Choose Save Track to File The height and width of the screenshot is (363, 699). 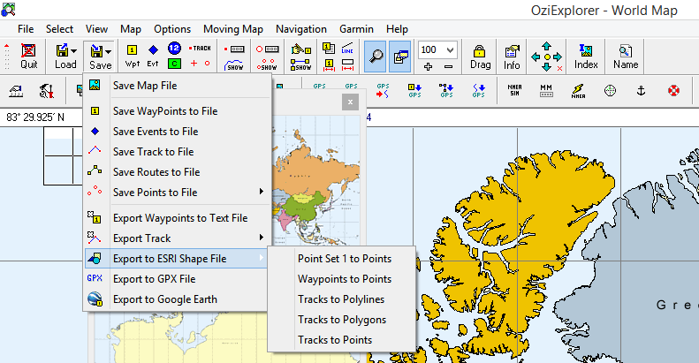177,151
